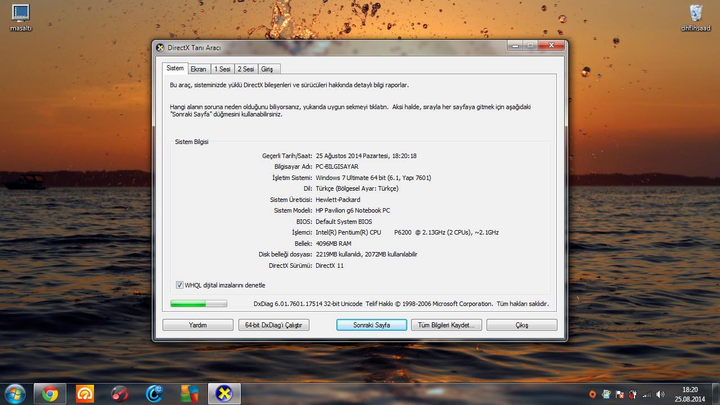Screen dimensions: 720x405
Task: Minimize the DirectX Tanı Aracı window
Action: pyautogui.click(x=515, y=46)
